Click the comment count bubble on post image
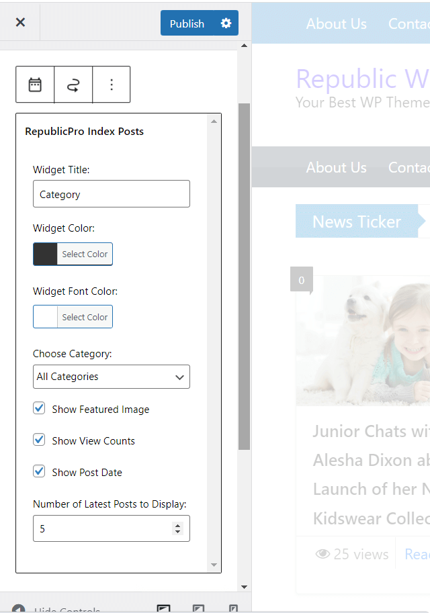The width and height of the screenshot is (430, 613). [x=301, y=280]
